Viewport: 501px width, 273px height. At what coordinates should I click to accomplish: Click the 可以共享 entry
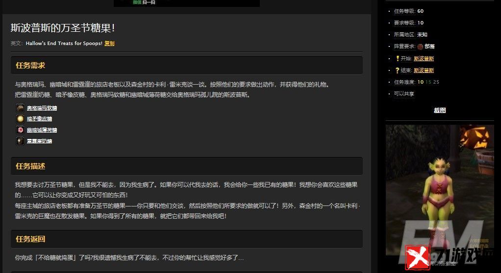tap(404, 94)
